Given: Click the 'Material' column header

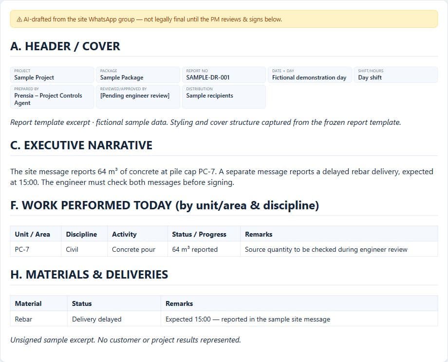Looking at the screenshot, I should point(28,303).
